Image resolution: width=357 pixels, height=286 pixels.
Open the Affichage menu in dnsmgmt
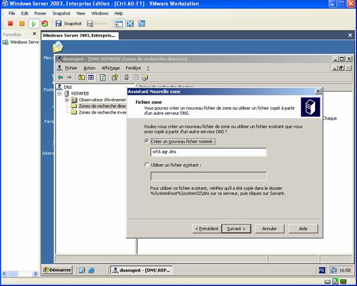point(111,68)
